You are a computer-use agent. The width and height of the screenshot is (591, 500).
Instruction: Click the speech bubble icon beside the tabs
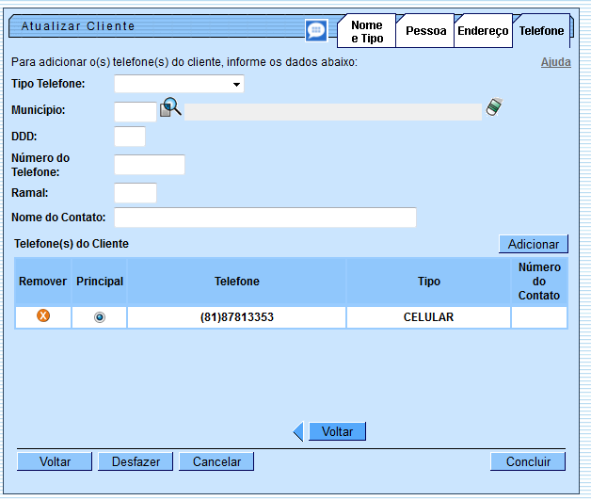click(x=316, y=30)
